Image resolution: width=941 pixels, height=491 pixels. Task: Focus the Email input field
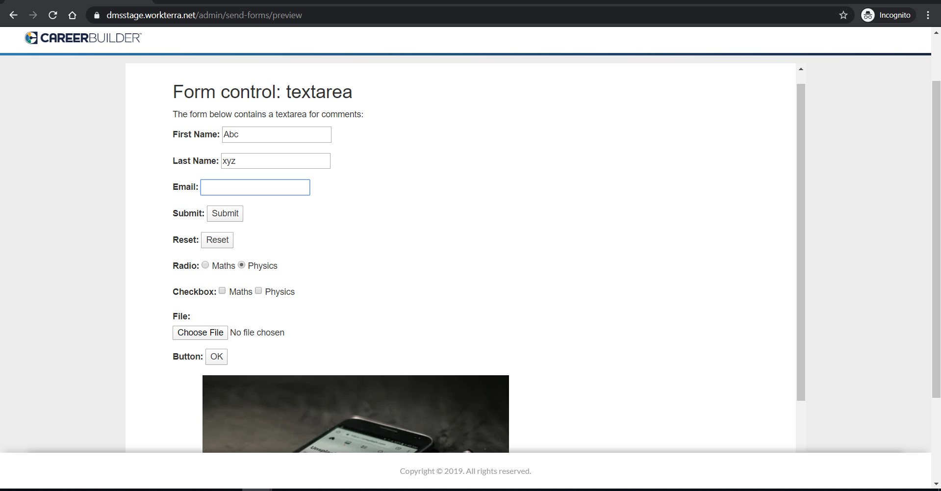(x=255, y=187)
